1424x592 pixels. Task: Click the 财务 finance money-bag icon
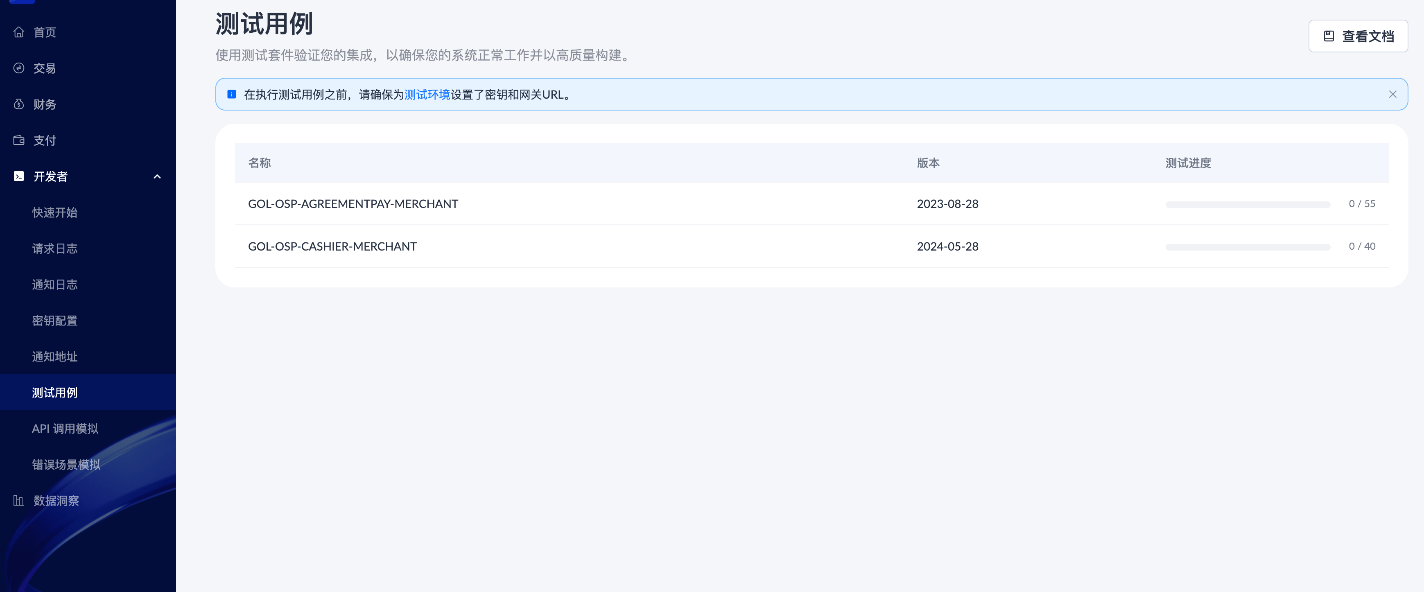click(19, 104)
